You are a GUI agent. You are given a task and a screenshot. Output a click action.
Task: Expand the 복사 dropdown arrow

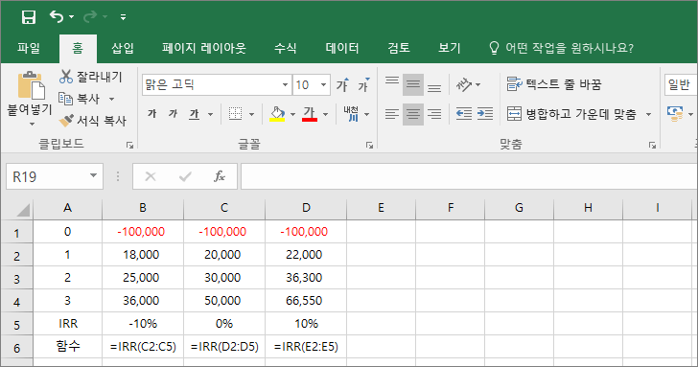112,99
